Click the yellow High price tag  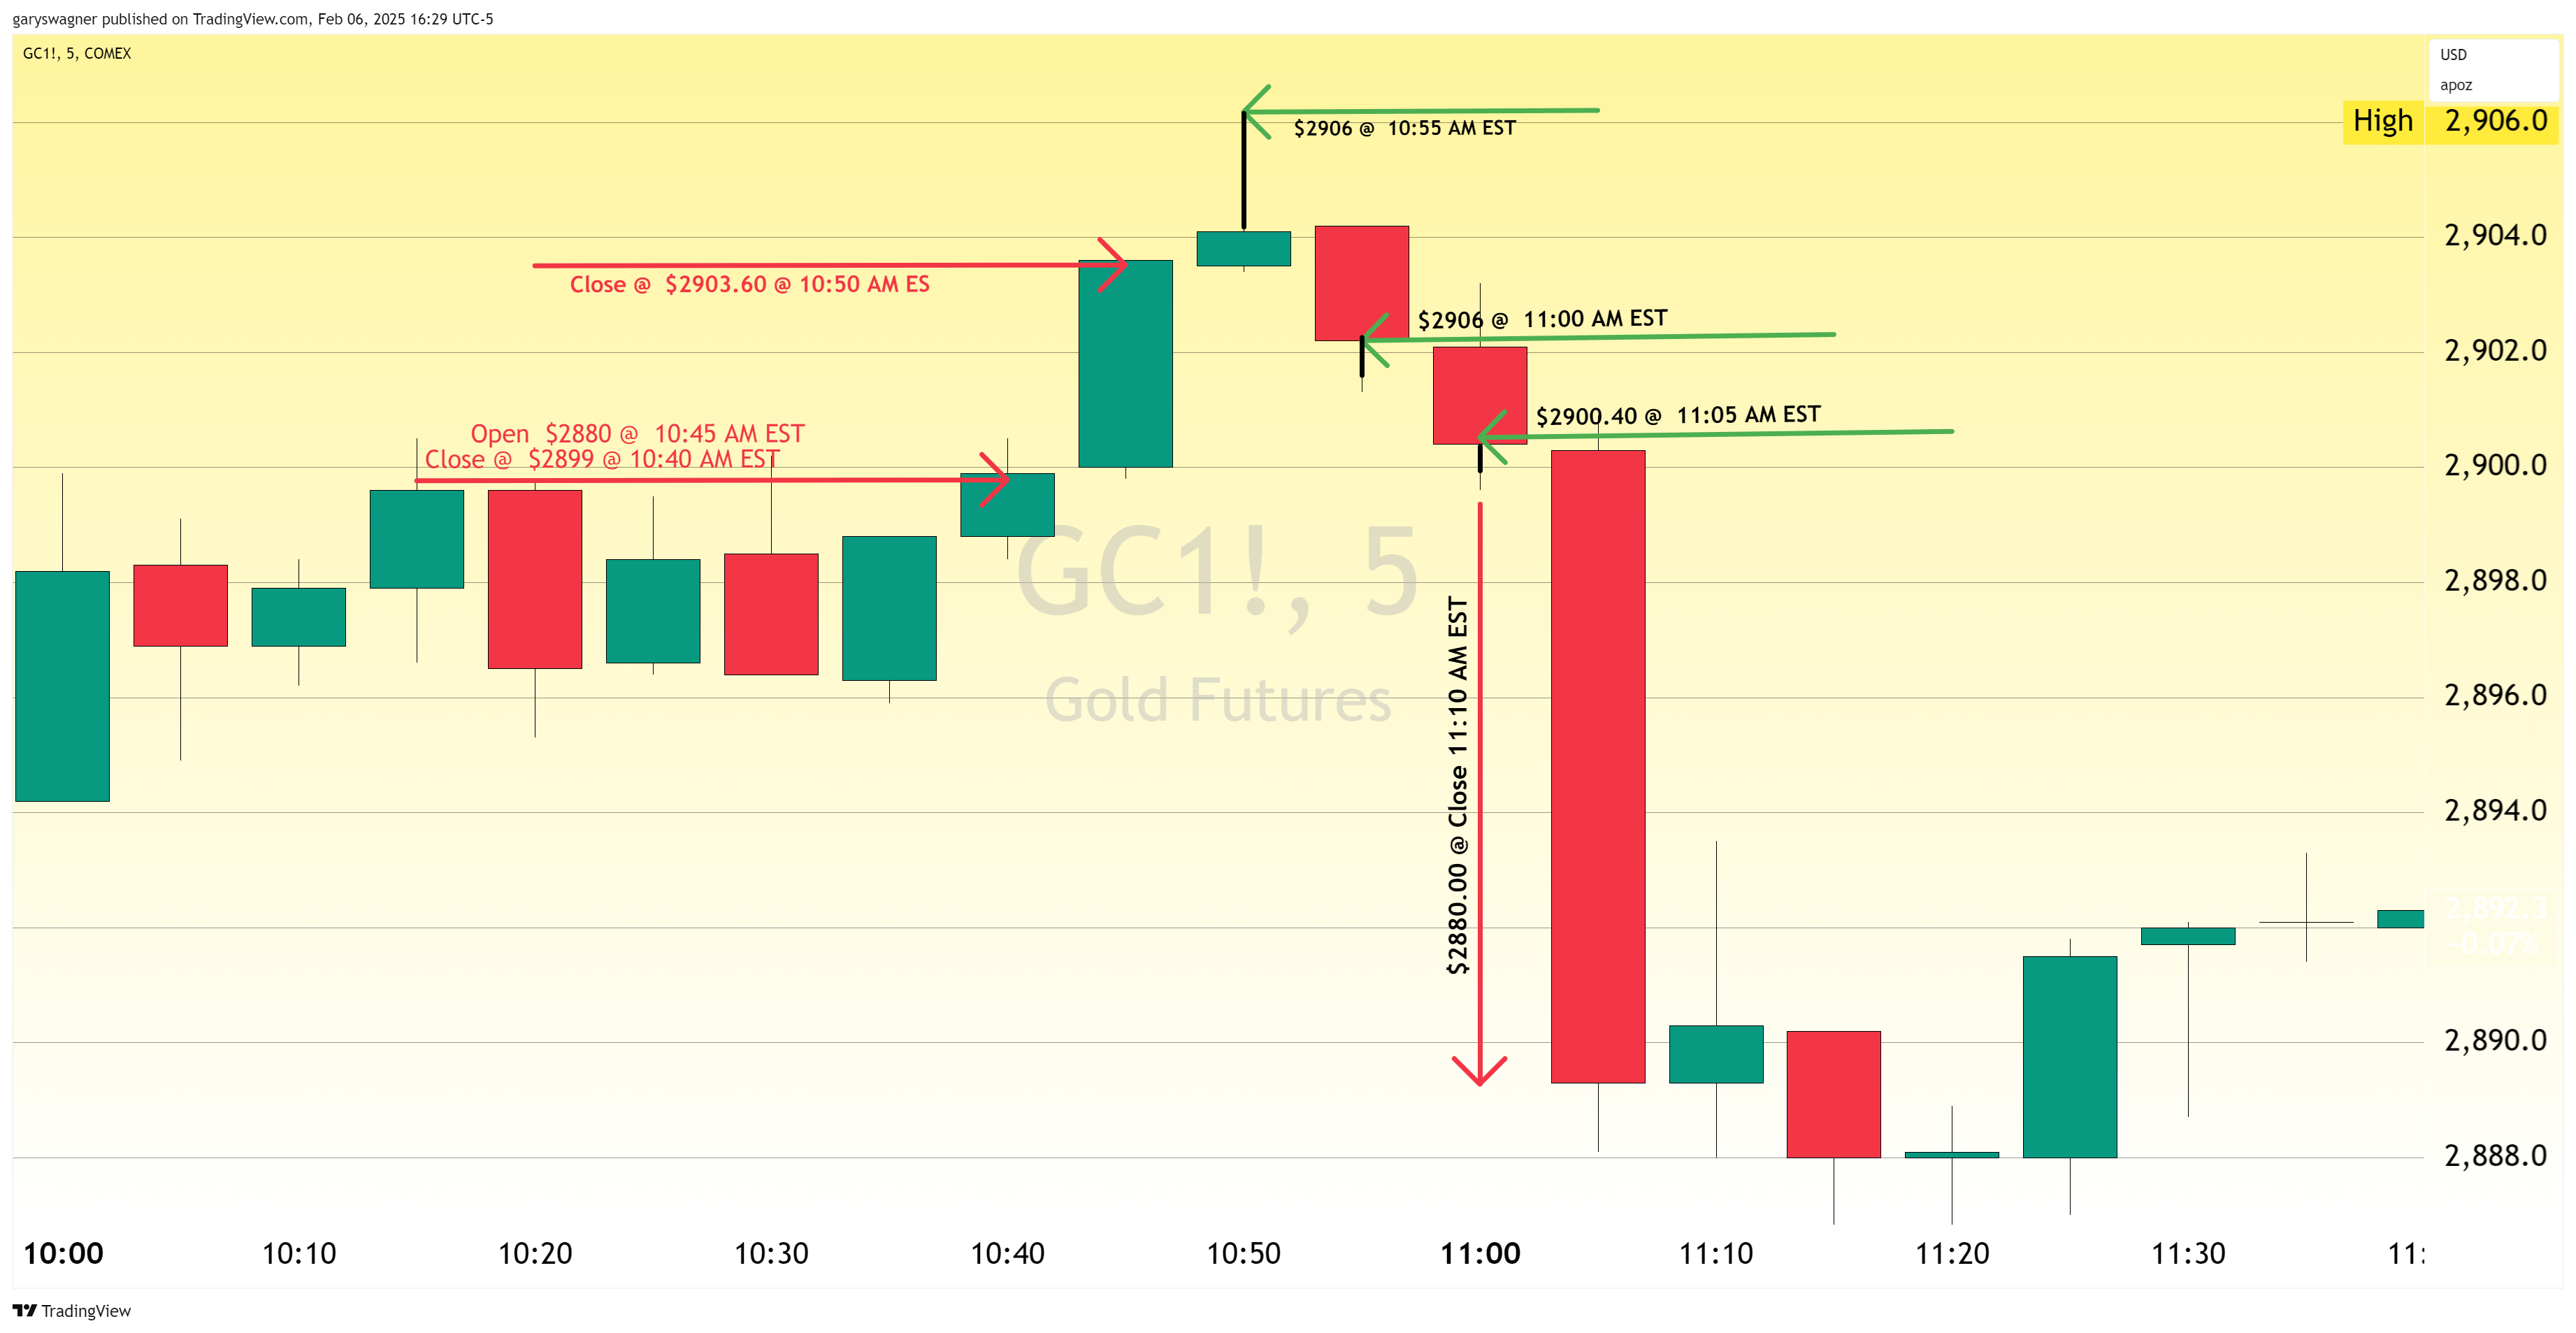click(x=2382, y=121)
